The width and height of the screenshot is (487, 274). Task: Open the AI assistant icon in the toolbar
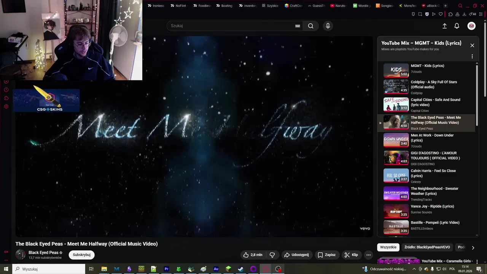point(473,14)
